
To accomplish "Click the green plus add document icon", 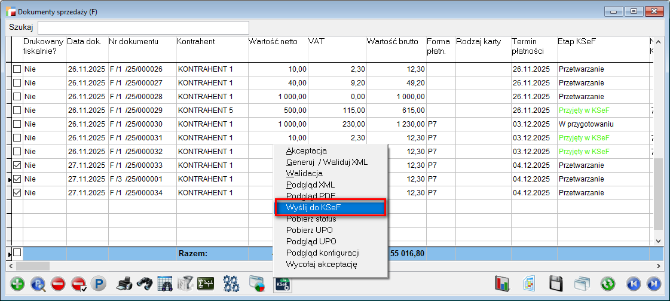I will click(18, 284).
